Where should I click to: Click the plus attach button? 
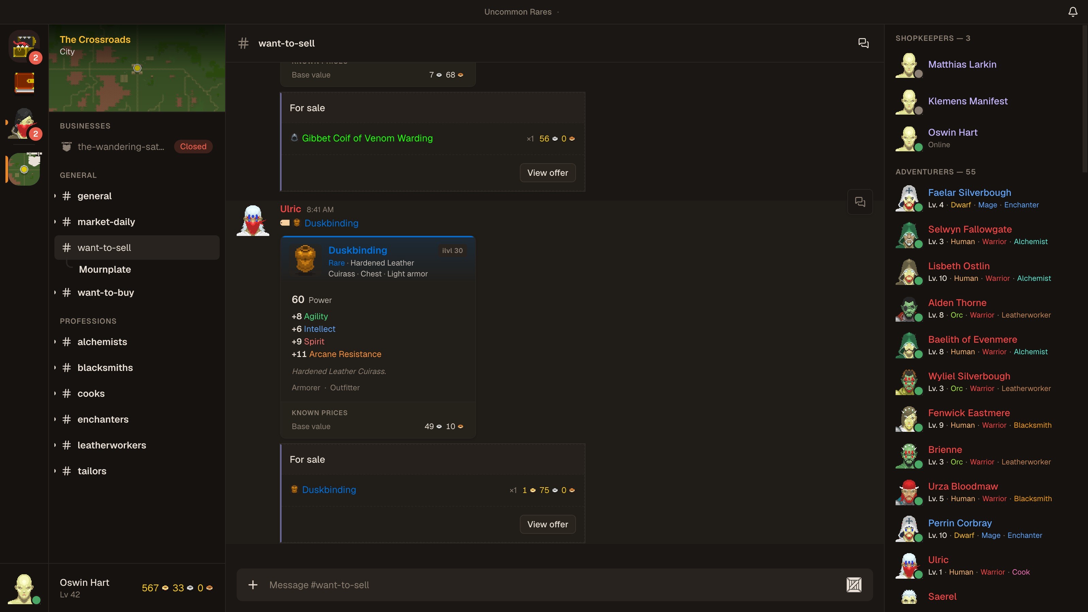253,584
